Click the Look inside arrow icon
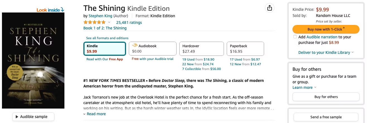 click(x=62, y=10)
